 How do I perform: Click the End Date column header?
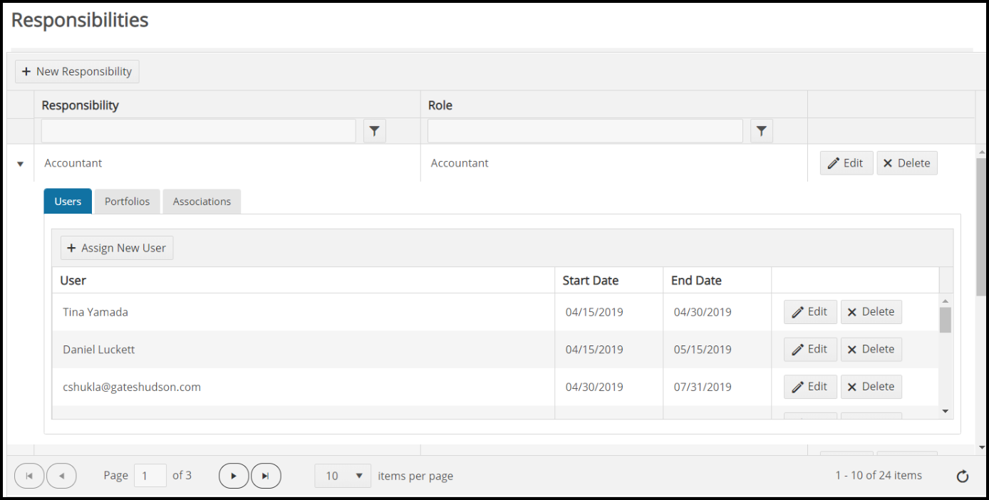pyautogui.click(x=718, y=281)
